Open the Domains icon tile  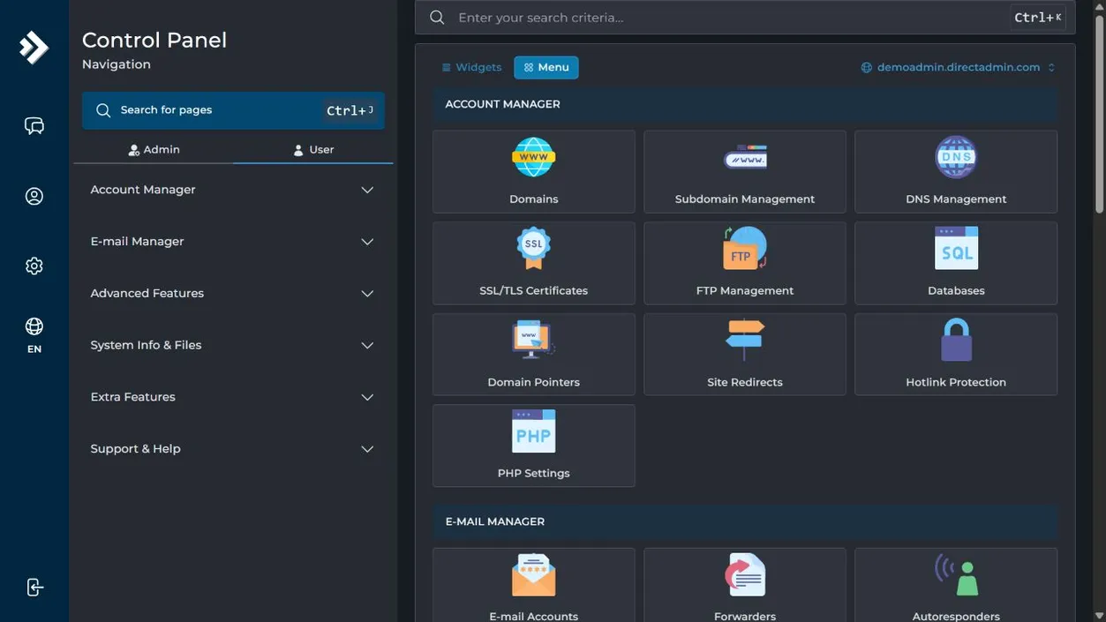(533, 172)
